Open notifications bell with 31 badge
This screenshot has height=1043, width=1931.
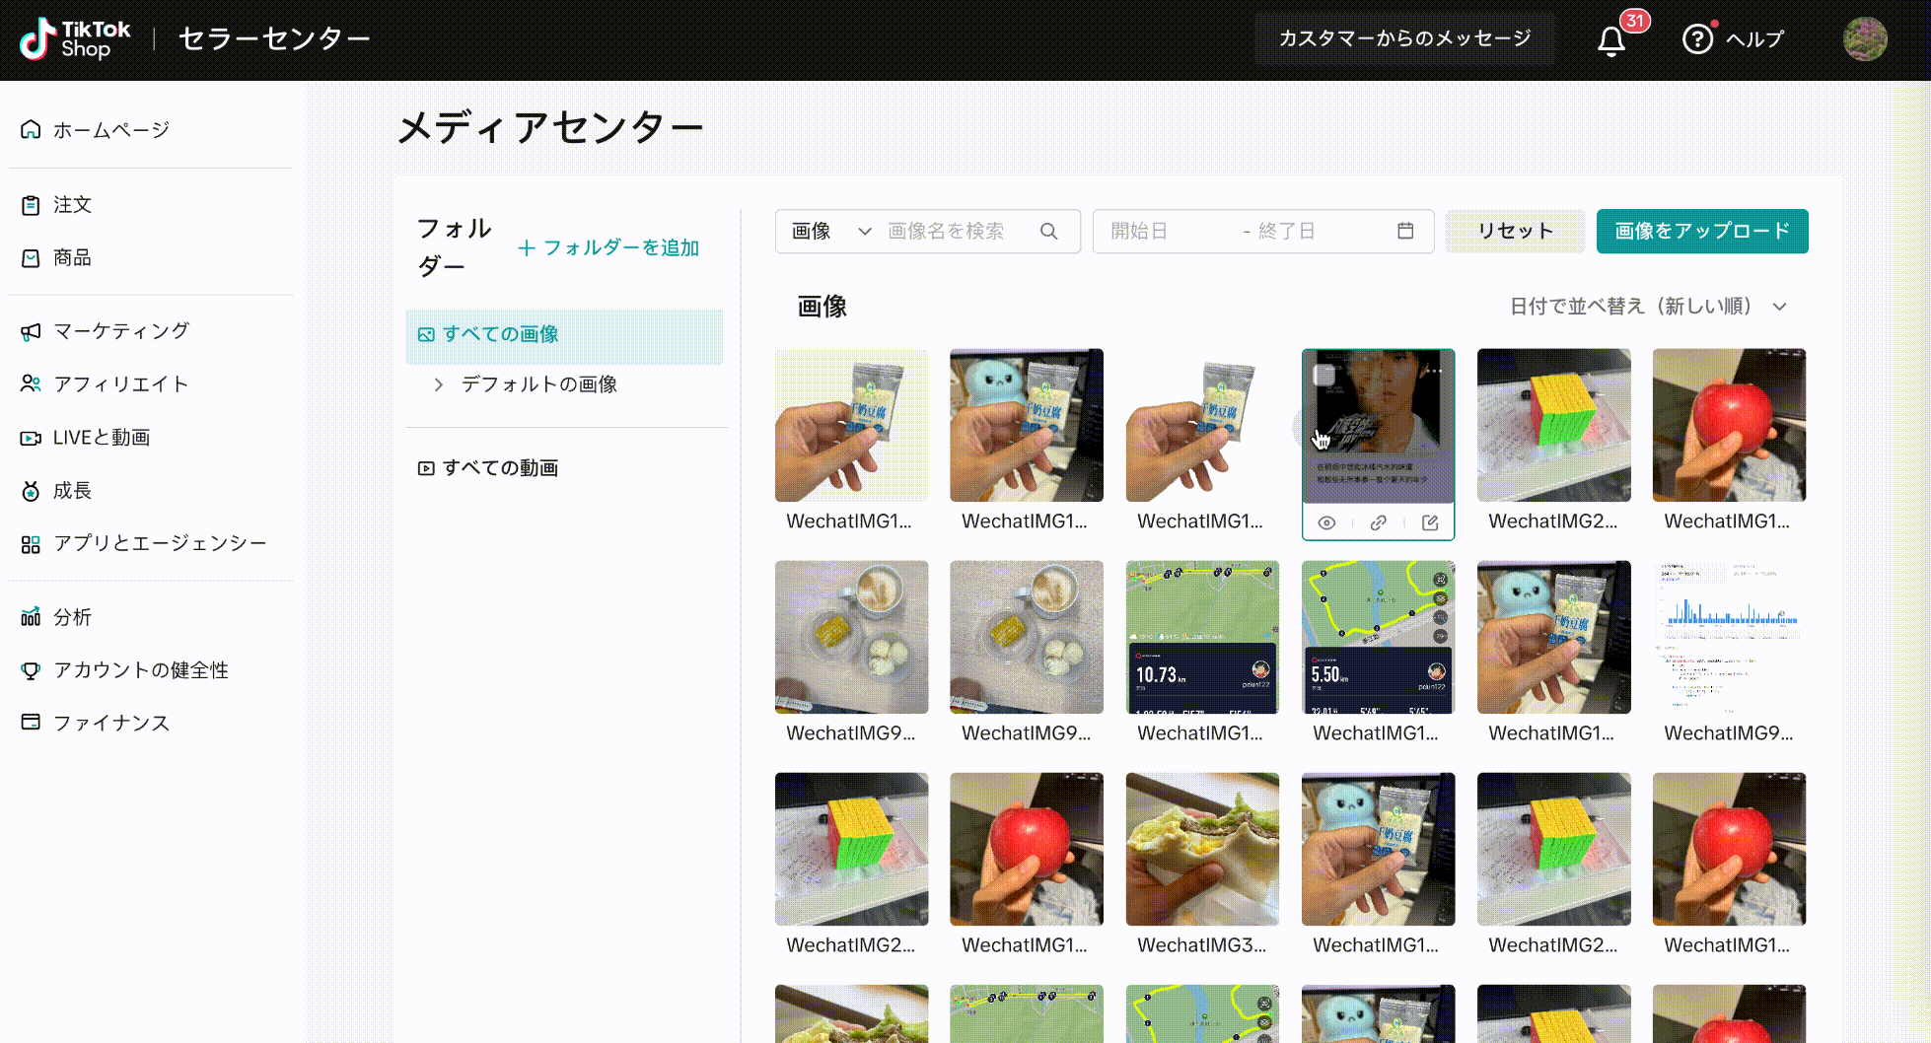click(x=1611, y=40)
